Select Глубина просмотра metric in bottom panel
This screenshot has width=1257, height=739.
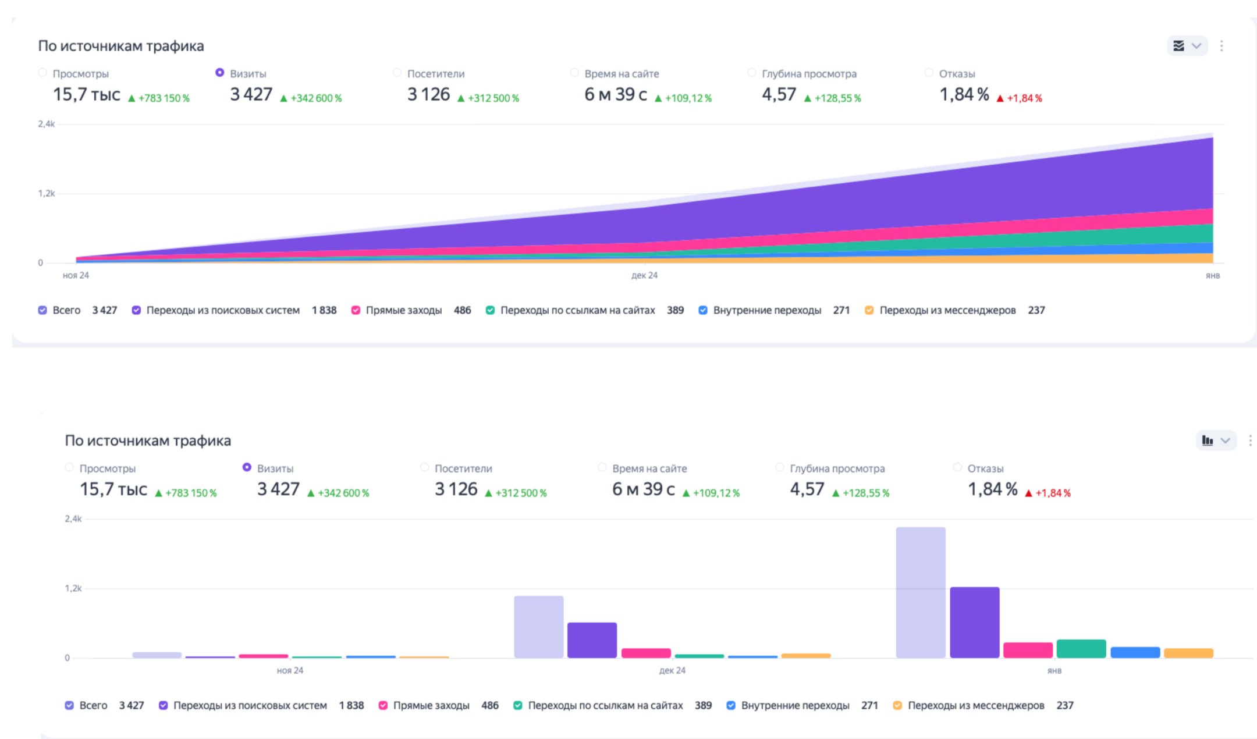(779, 467)
